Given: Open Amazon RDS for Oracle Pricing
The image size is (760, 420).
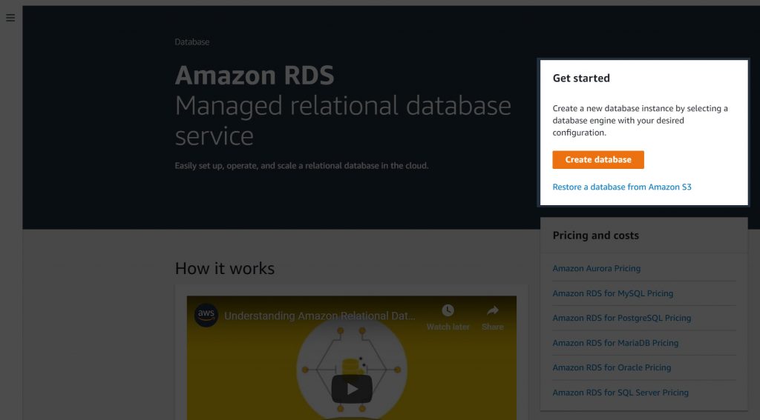Looking at the screenshot, I should [612, 367].
